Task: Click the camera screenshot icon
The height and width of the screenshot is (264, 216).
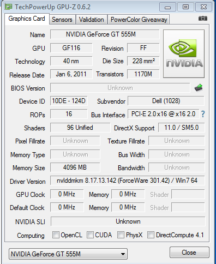Action: pyautogui.click(x=203, y=19)
